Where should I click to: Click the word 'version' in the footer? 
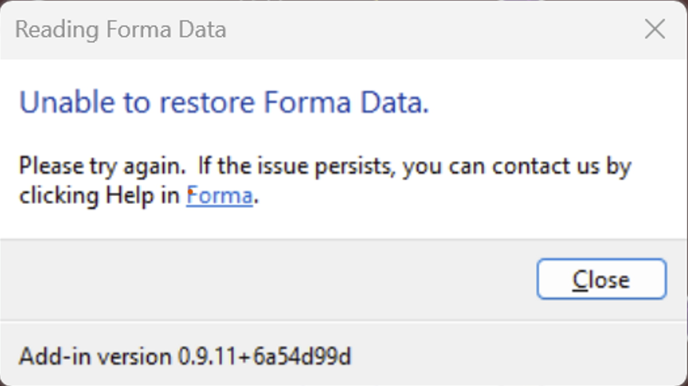pyautogui.click(x=134, y=357)
